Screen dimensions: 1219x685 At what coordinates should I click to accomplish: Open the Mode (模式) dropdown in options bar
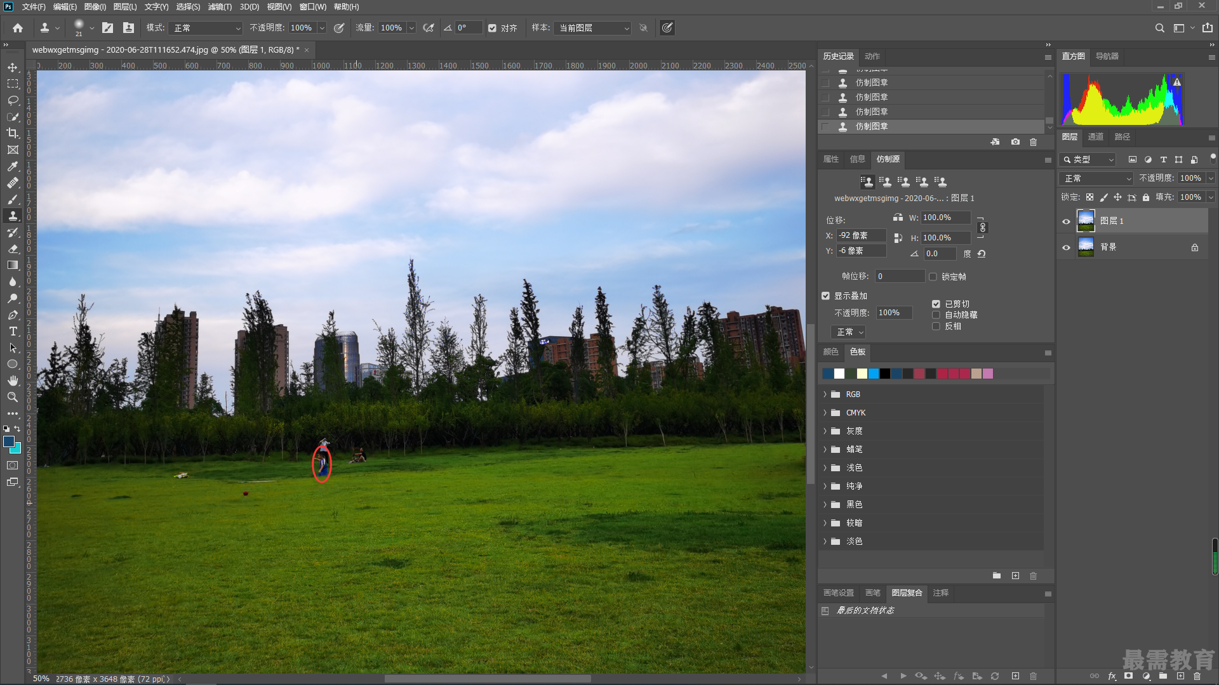tap(206, 28)
